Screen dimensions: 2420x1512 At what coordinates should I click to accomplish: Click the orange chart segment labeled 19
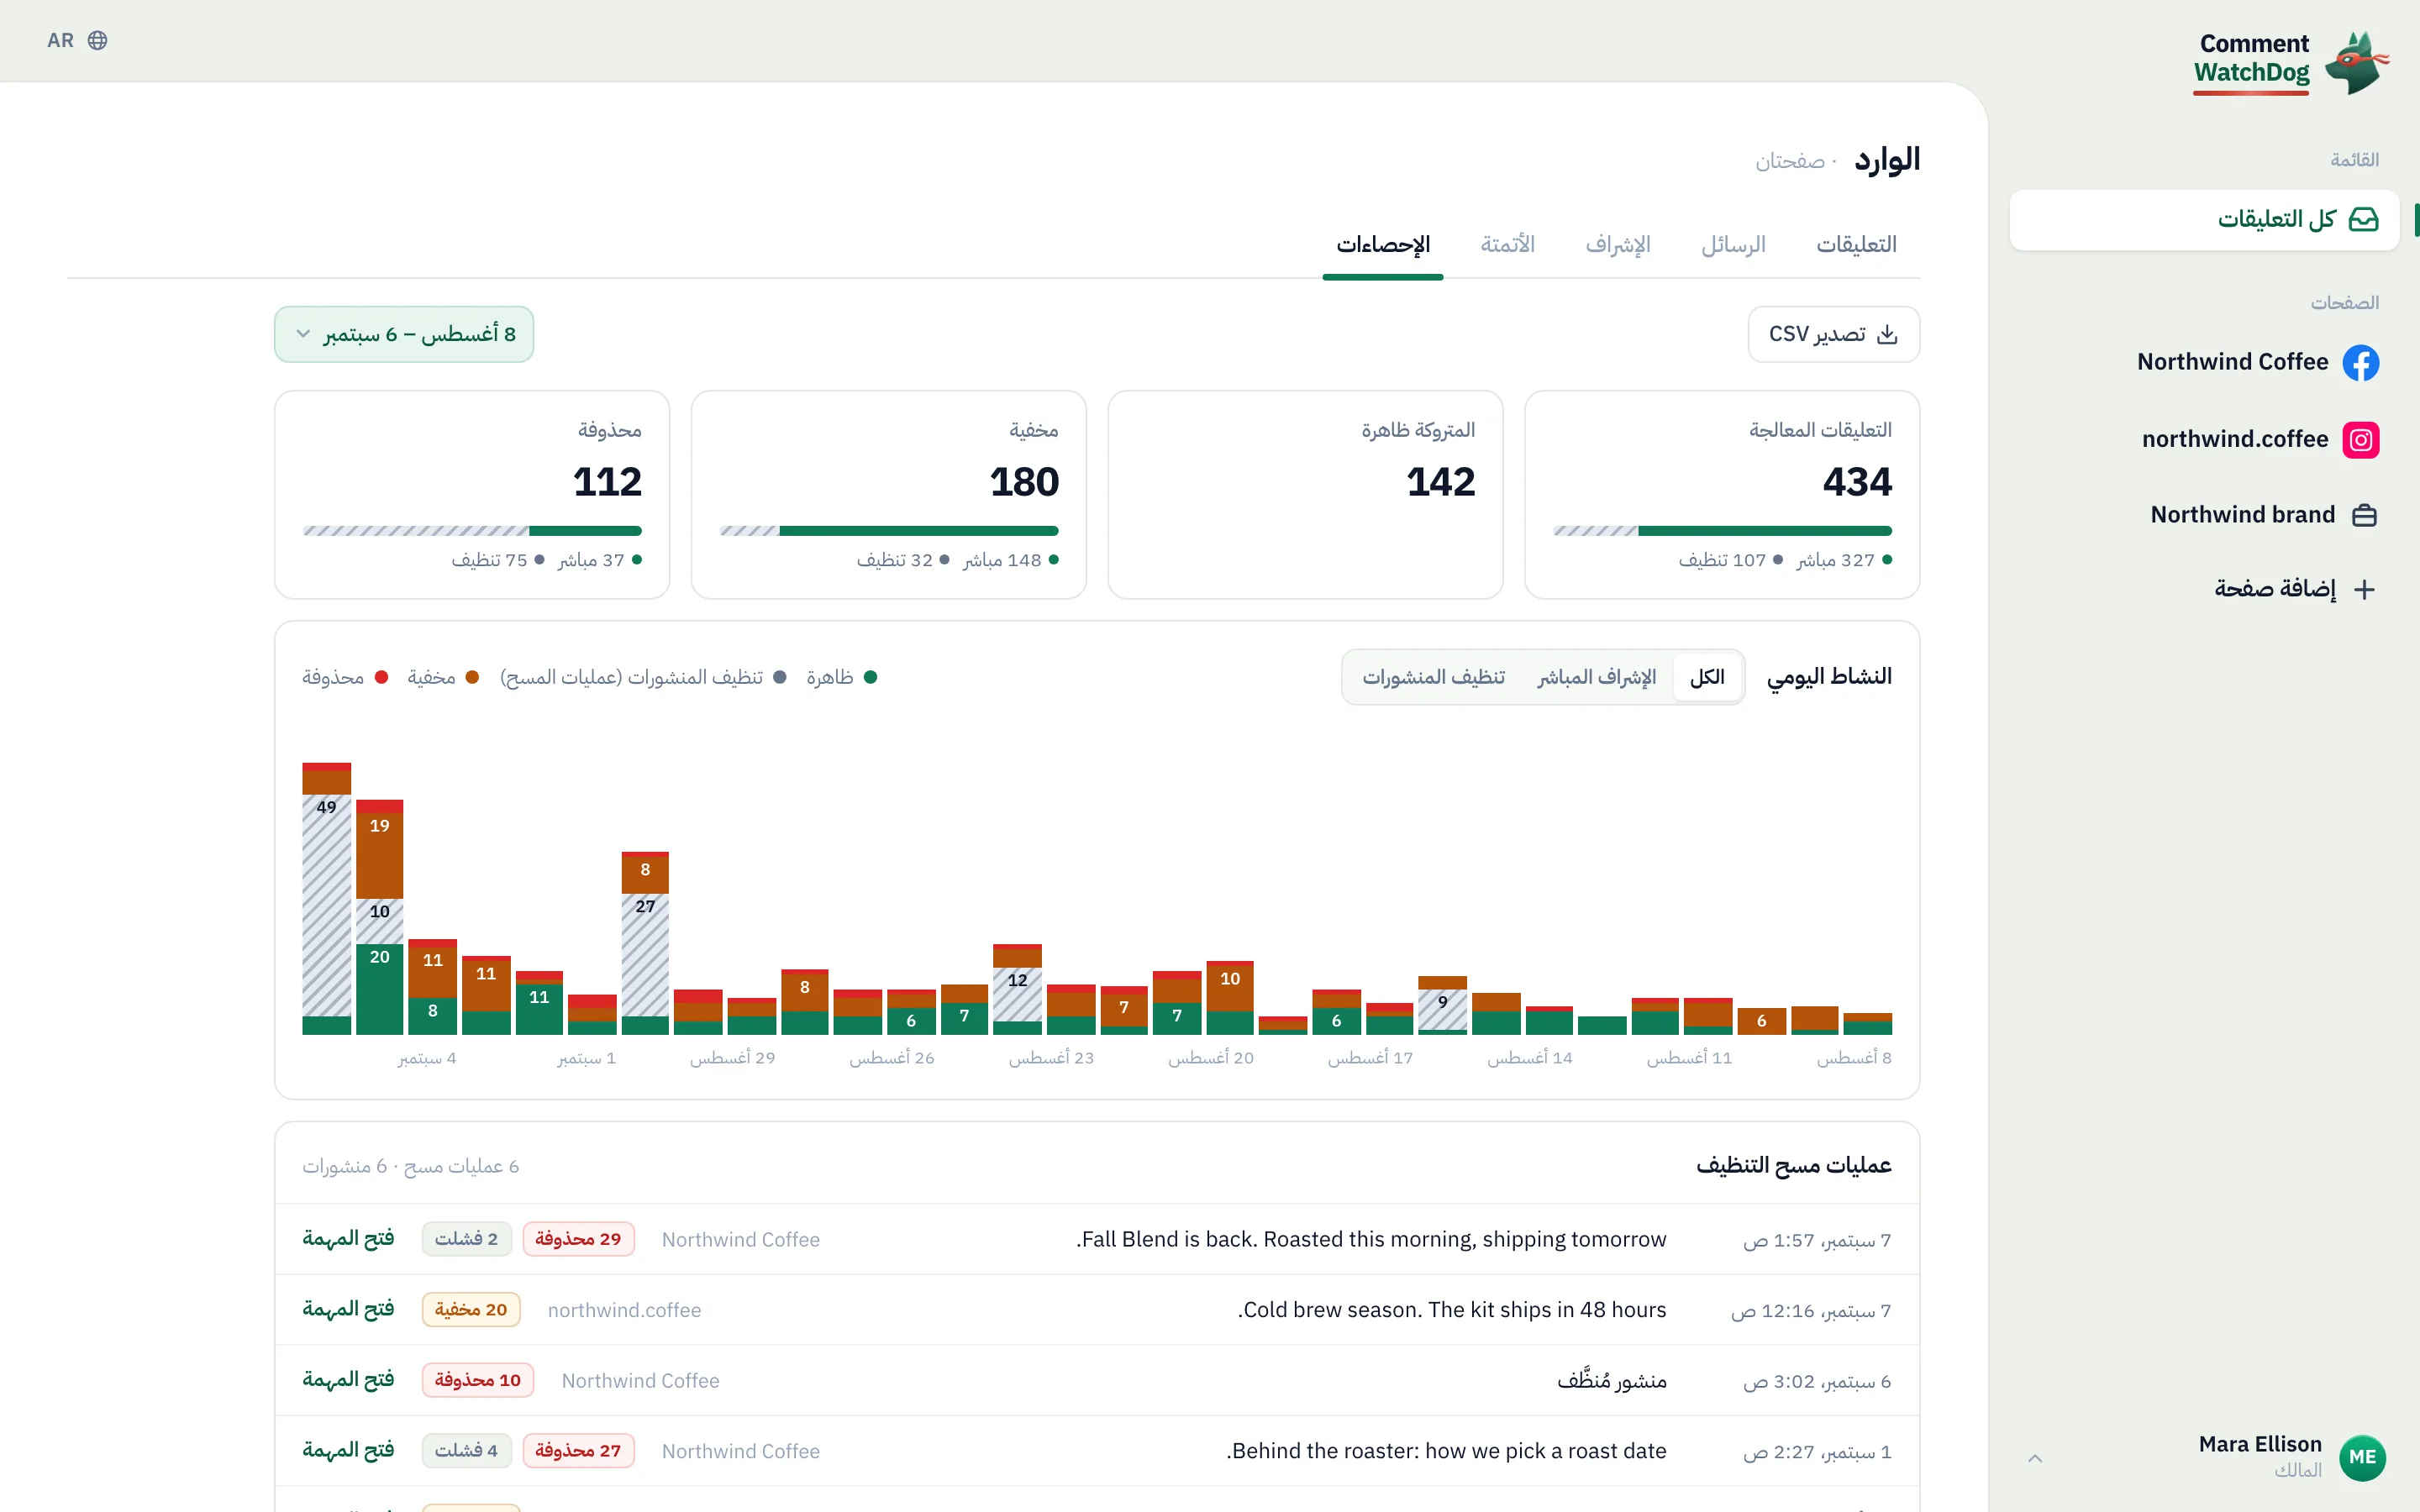pyautogui.click(x=379, y=856)
